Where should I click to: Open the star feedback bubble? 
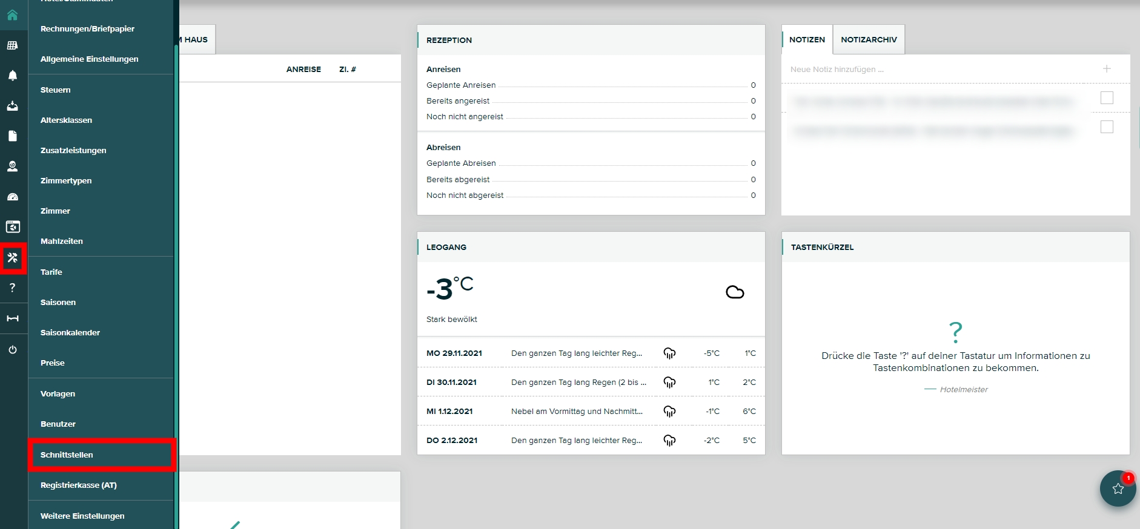(1118, 488)
